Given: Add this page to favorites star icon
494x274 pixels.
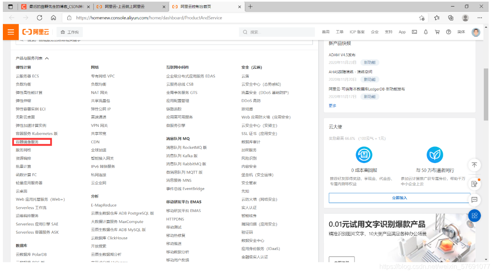Looking at the screenshot, I should [422, 18].
